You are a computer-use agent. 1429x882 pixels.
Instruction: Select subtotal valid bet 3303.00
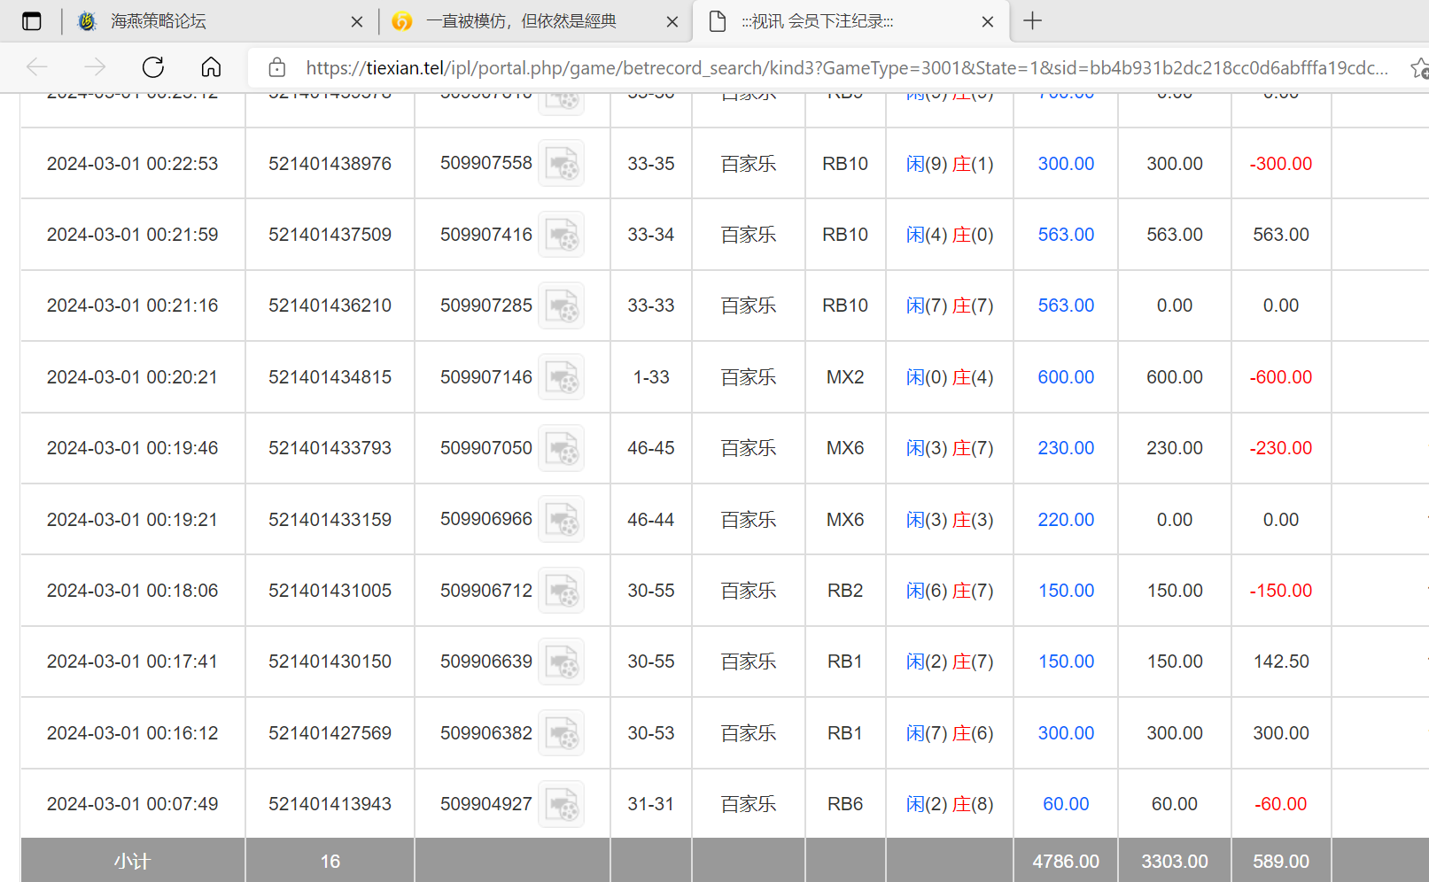point(1175,862)
